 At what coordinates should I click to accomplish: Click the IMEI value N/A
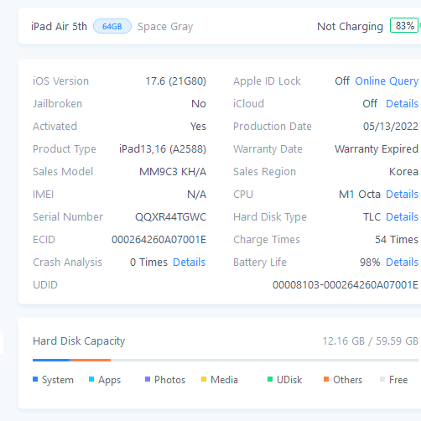(197, 195)
